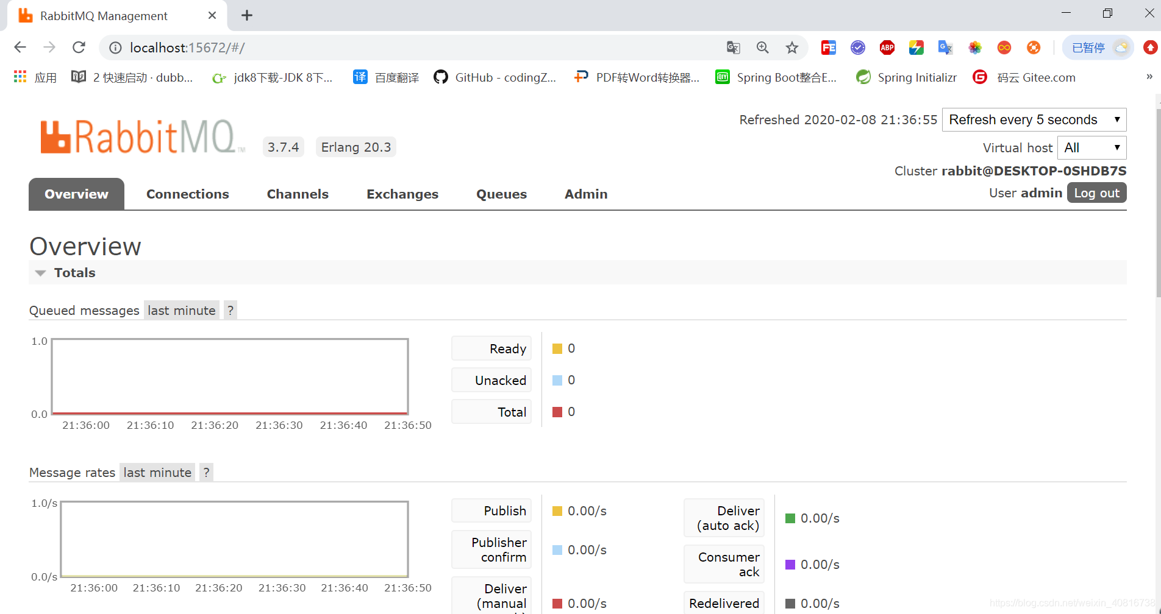Select the Overview tab

(76, 194)
